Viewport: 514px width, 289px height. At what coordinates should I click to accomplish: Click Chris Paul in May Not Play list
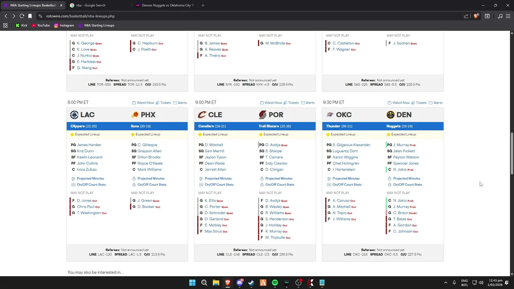(x=86, y=207)
